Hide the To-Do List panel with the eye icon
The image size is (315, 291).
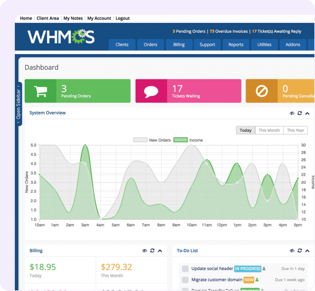[292, 251]
